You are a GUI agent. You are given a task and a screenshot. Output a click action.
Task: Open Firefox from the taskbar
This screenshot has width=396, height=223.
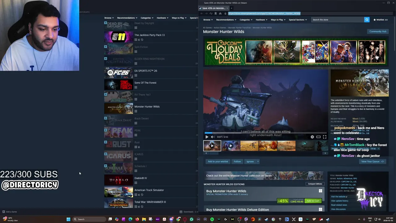[137, 219]
